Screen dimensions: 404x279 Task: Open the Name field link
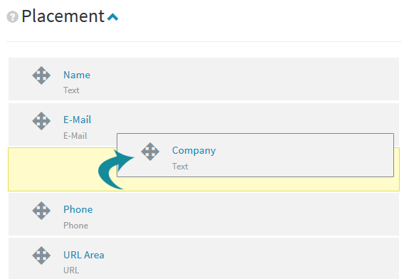pyautogui.click(x=77, y=75)
